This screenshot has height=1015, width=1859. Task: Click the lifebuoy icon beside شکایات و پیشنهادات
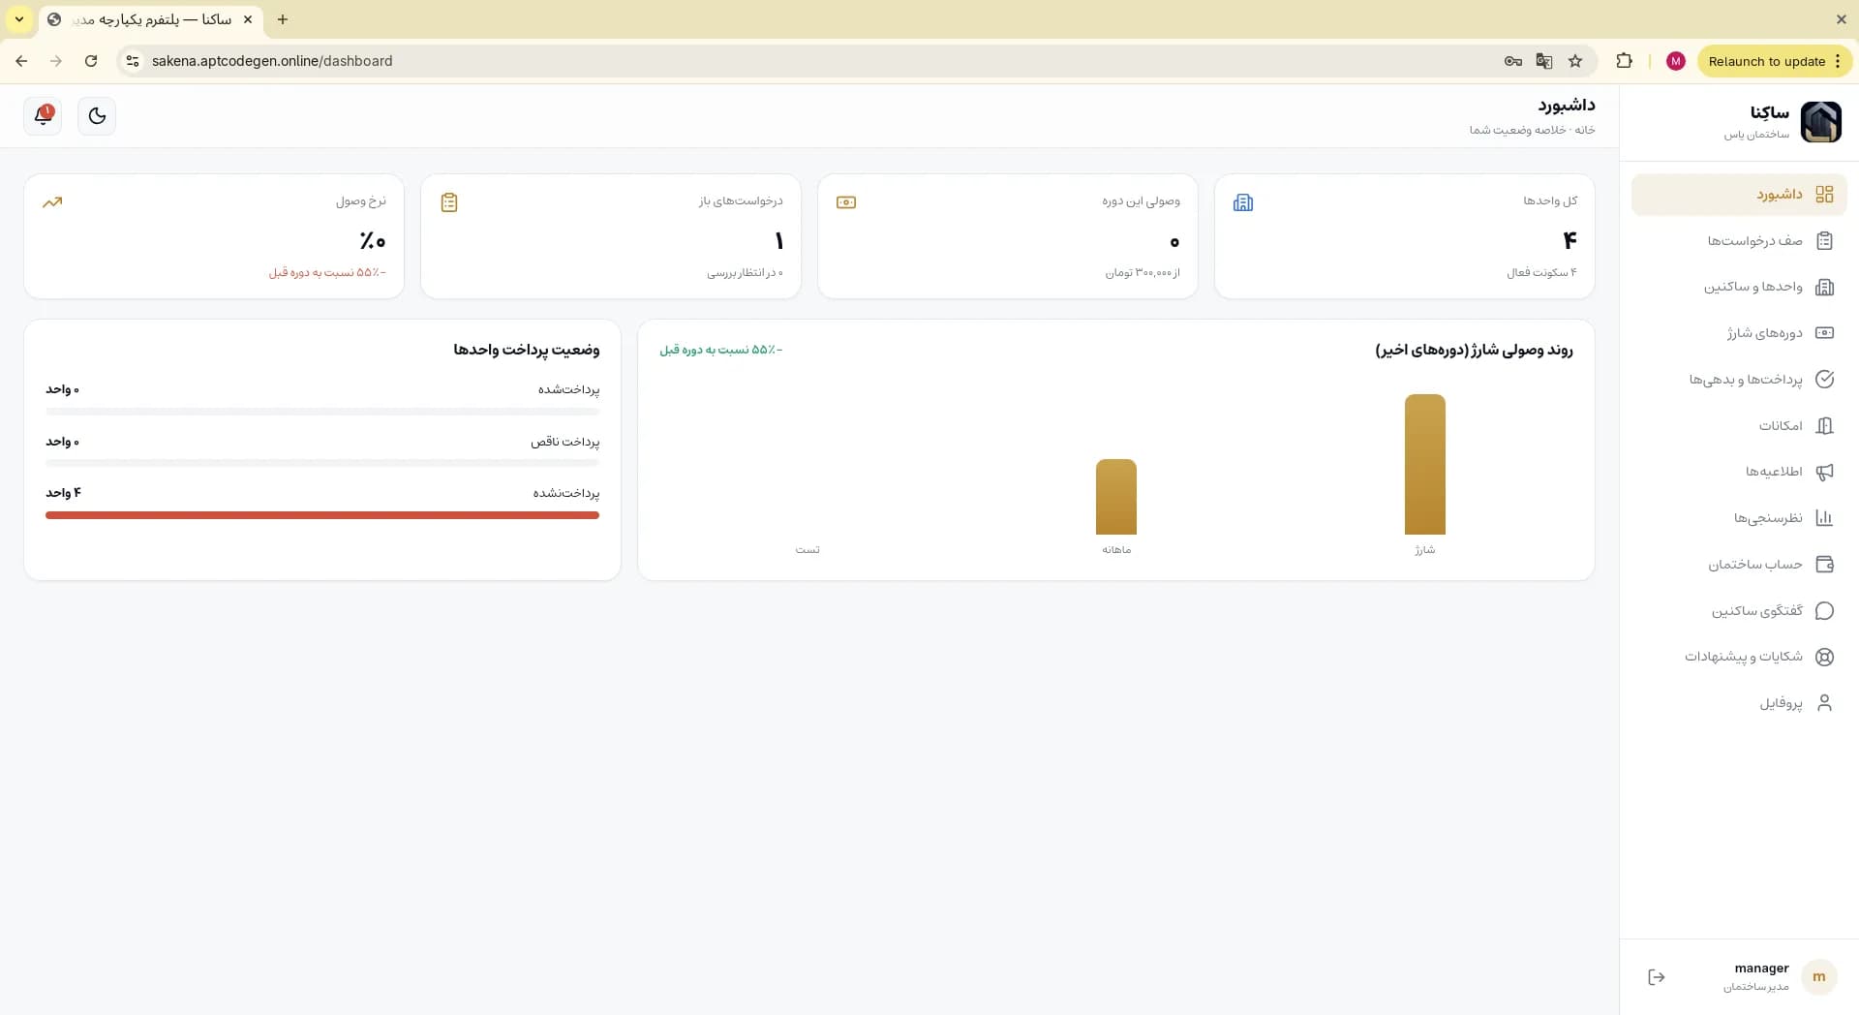point(1824,657)
